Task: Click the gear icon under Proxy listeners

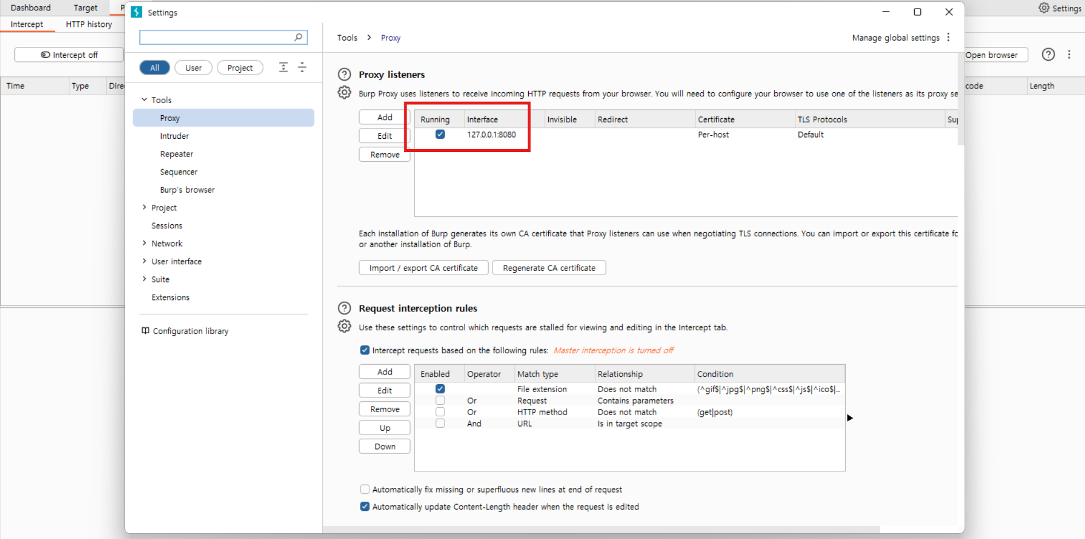Action: coord(344,92)
